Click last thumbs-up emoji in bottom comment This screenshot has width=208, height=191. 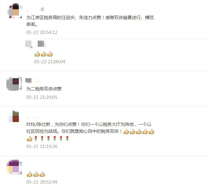point(42,174)
